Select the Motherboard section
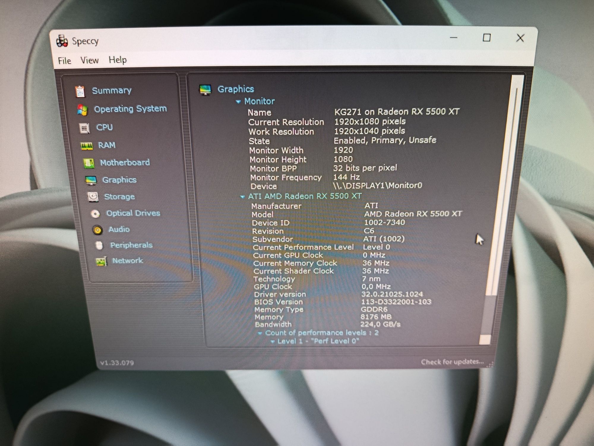The image size is (594, 446). pyautogui.click(x=125, y=162)
